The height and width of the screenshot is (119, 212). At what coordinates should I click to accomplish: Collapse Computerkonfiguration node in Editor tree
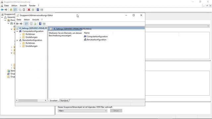tap(17, 31)
